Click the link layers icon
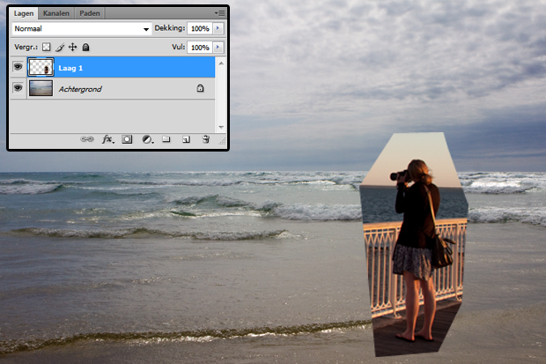This screenshot has height=364, width=546. (x=87, y=139)
